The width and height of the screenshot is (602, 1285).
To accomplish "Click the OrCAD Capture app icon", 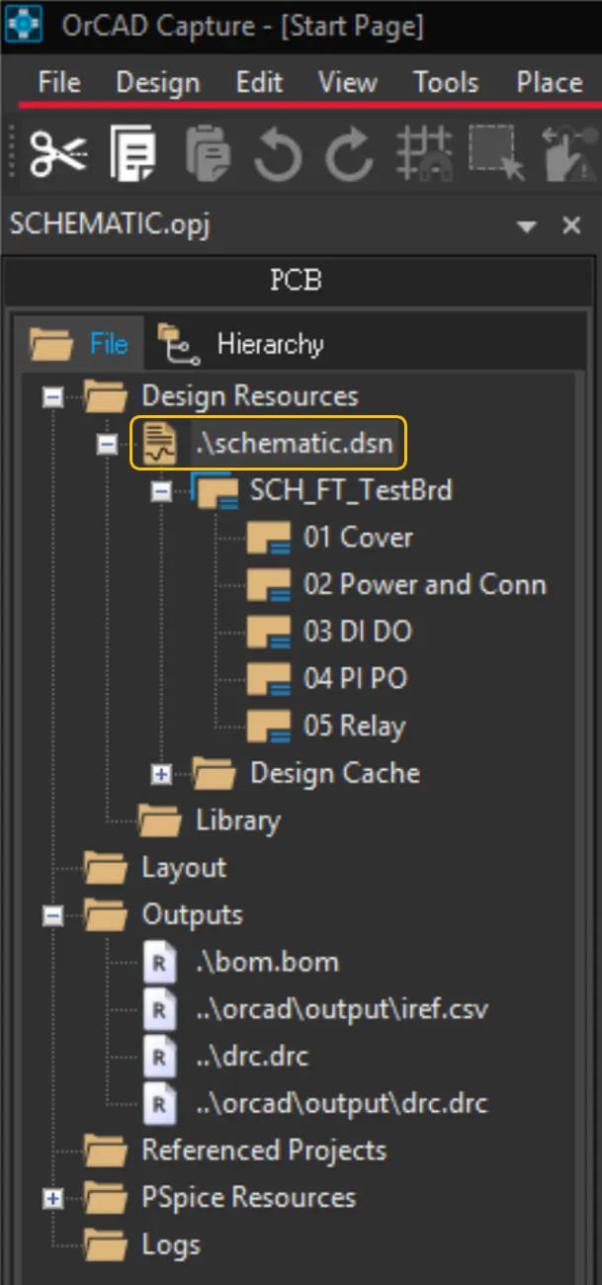I will (23, 24).
